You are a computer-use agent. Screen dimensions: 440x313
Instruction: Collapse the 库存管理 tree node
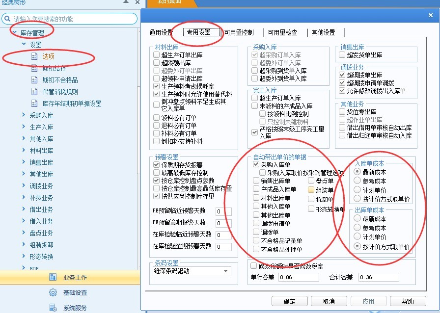14,33
